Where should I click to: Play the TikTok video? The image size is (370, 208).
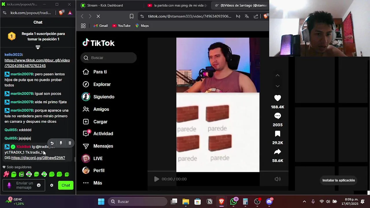point(156,179)
